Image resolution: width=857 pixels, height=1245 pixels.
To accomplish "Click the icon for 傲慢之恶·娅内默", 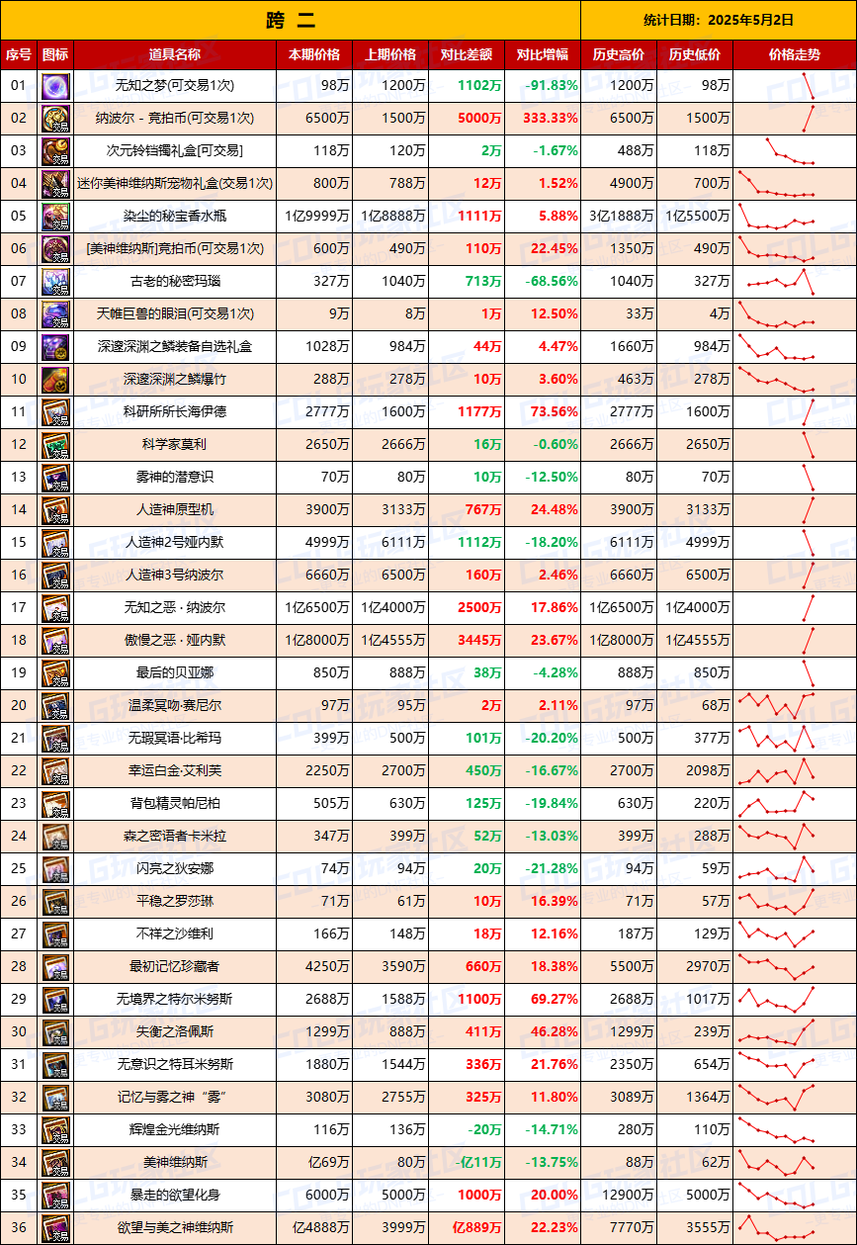I will click(x=55, y=640).
